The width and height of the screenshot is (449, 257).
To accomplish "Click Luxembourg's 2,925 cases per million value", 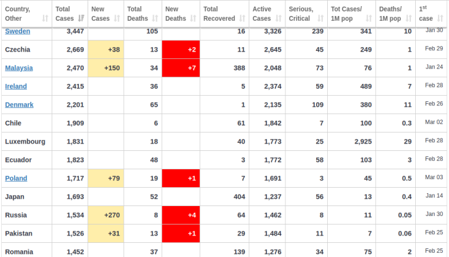I will (x=363, y=142).
